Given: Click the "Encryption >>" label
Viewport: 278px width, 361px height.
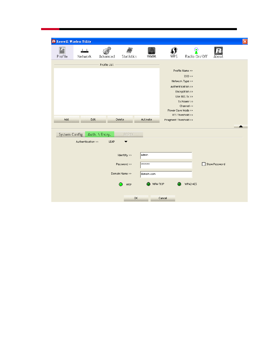Looking at the screenshot, I should (184, 92).
